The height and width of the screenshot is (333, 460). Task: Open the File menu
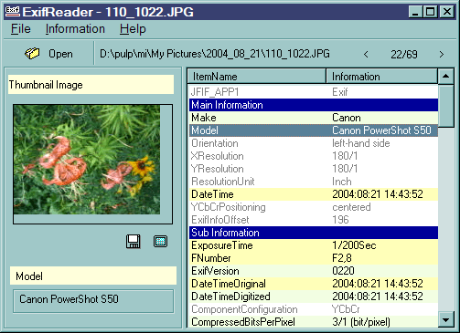[21, 29]
